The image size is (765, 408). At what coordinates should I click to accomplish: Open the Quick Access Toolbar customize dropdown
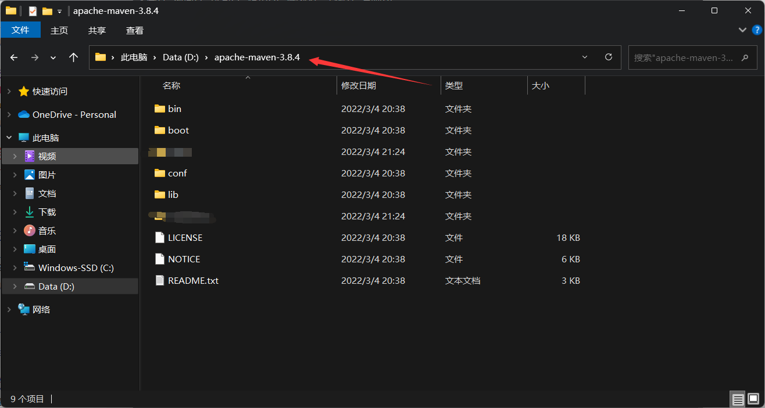59,11
